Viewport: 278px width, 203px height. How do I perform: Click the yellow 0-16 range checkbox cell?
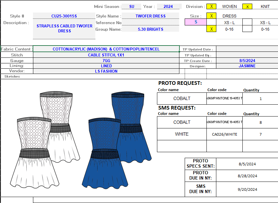[211, 29]
